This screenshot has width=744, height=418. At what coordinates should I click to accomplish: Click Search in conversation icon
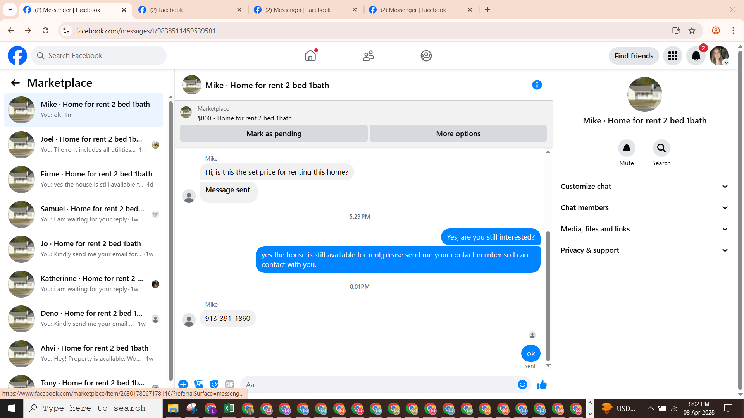[x=661, y=148]
